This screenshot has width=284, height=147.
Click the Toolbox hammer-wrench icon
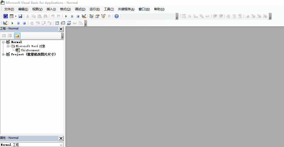(x=109, y=16)
